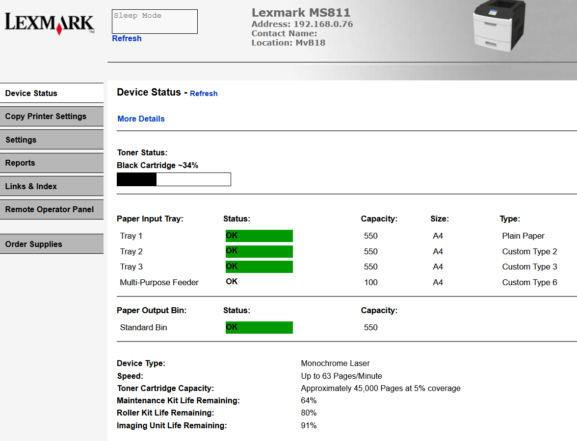
Task: Select the 'Tray 3' row label
Action: (x=131, y=267)
